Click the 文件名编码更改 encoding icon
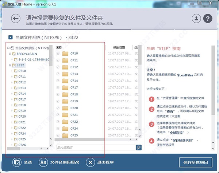This screenshot has width=219, height=173. (x=43, y=162)
